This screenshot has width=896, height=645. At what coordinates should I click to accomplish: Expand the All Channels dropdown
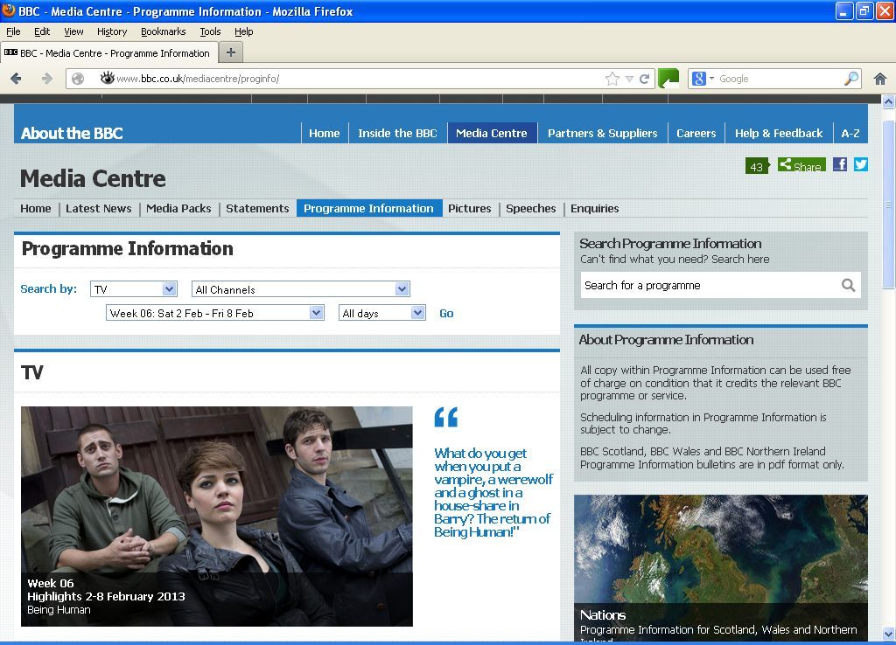(x=301, y=289)
